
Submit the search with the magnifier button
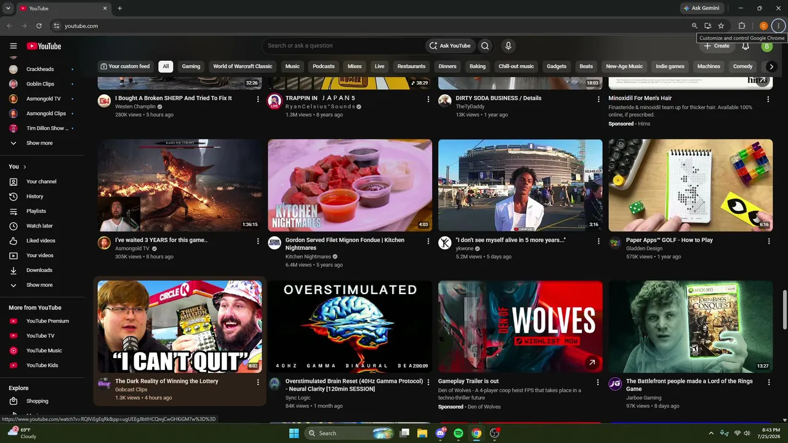point(485,46)
